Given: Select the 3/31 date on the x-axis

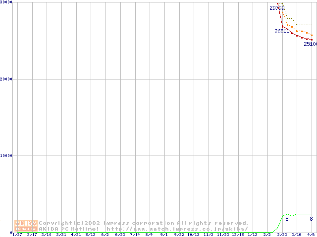Looking at the screenshot, I should (61, 235).
